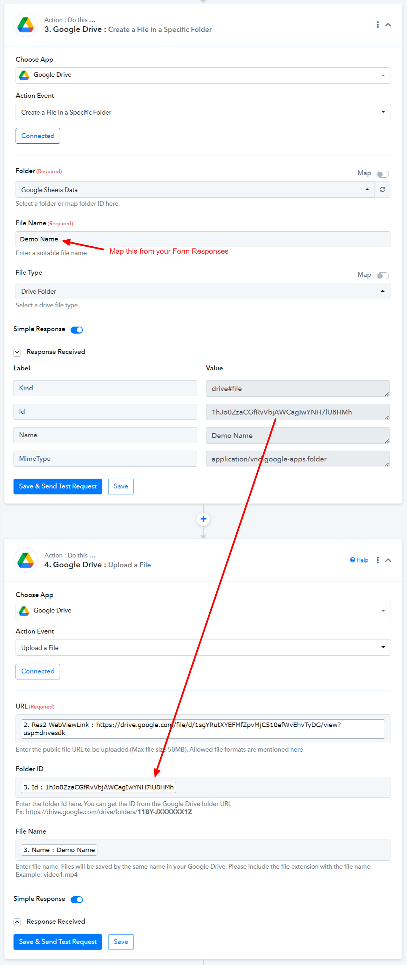The height and width of the screenshot is (965, 407).
Task: Click Save & Send Test Request in step 3
Action: tap(58, 486)
